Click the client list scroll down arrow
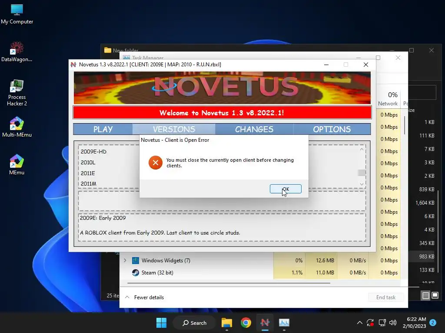 click(x=362, y=184)
